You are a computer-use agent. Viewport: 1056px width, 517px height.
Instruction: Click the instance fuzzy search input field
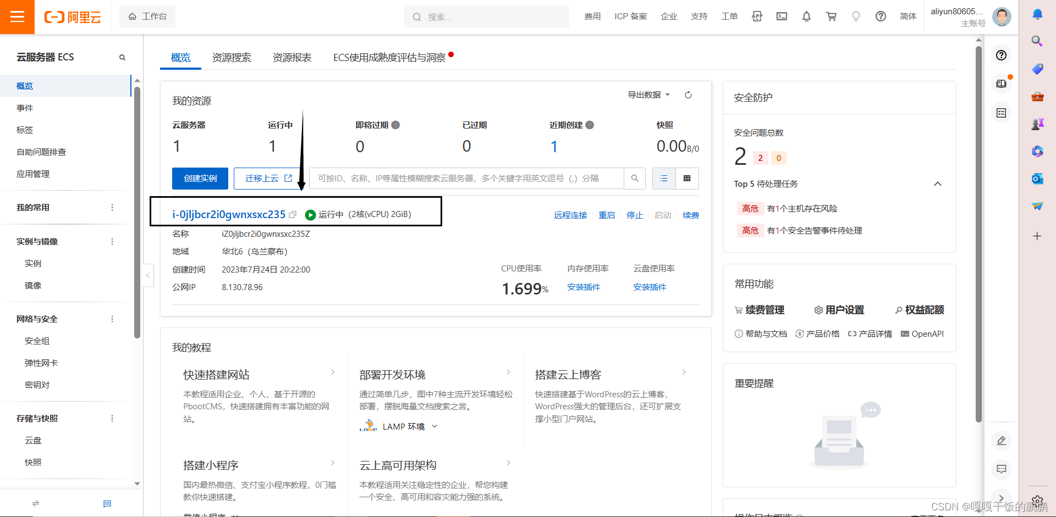pyautogui.click(x=466, y=179)
